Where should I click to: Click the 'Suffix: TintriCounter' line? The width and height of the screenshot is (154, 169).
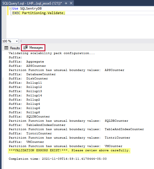coord(30,134)
